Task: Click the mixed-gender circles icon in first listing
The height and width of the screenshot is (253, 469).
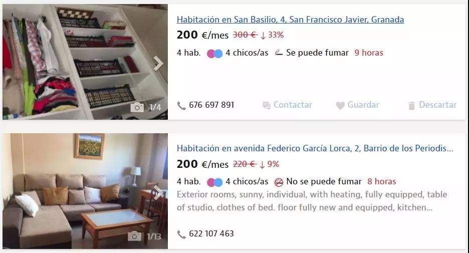Action: (215, 54)
